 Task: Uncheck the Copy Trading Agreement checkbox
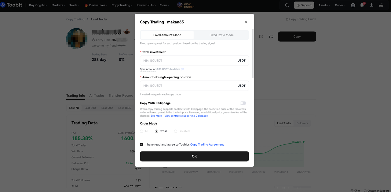click(141, 144)
